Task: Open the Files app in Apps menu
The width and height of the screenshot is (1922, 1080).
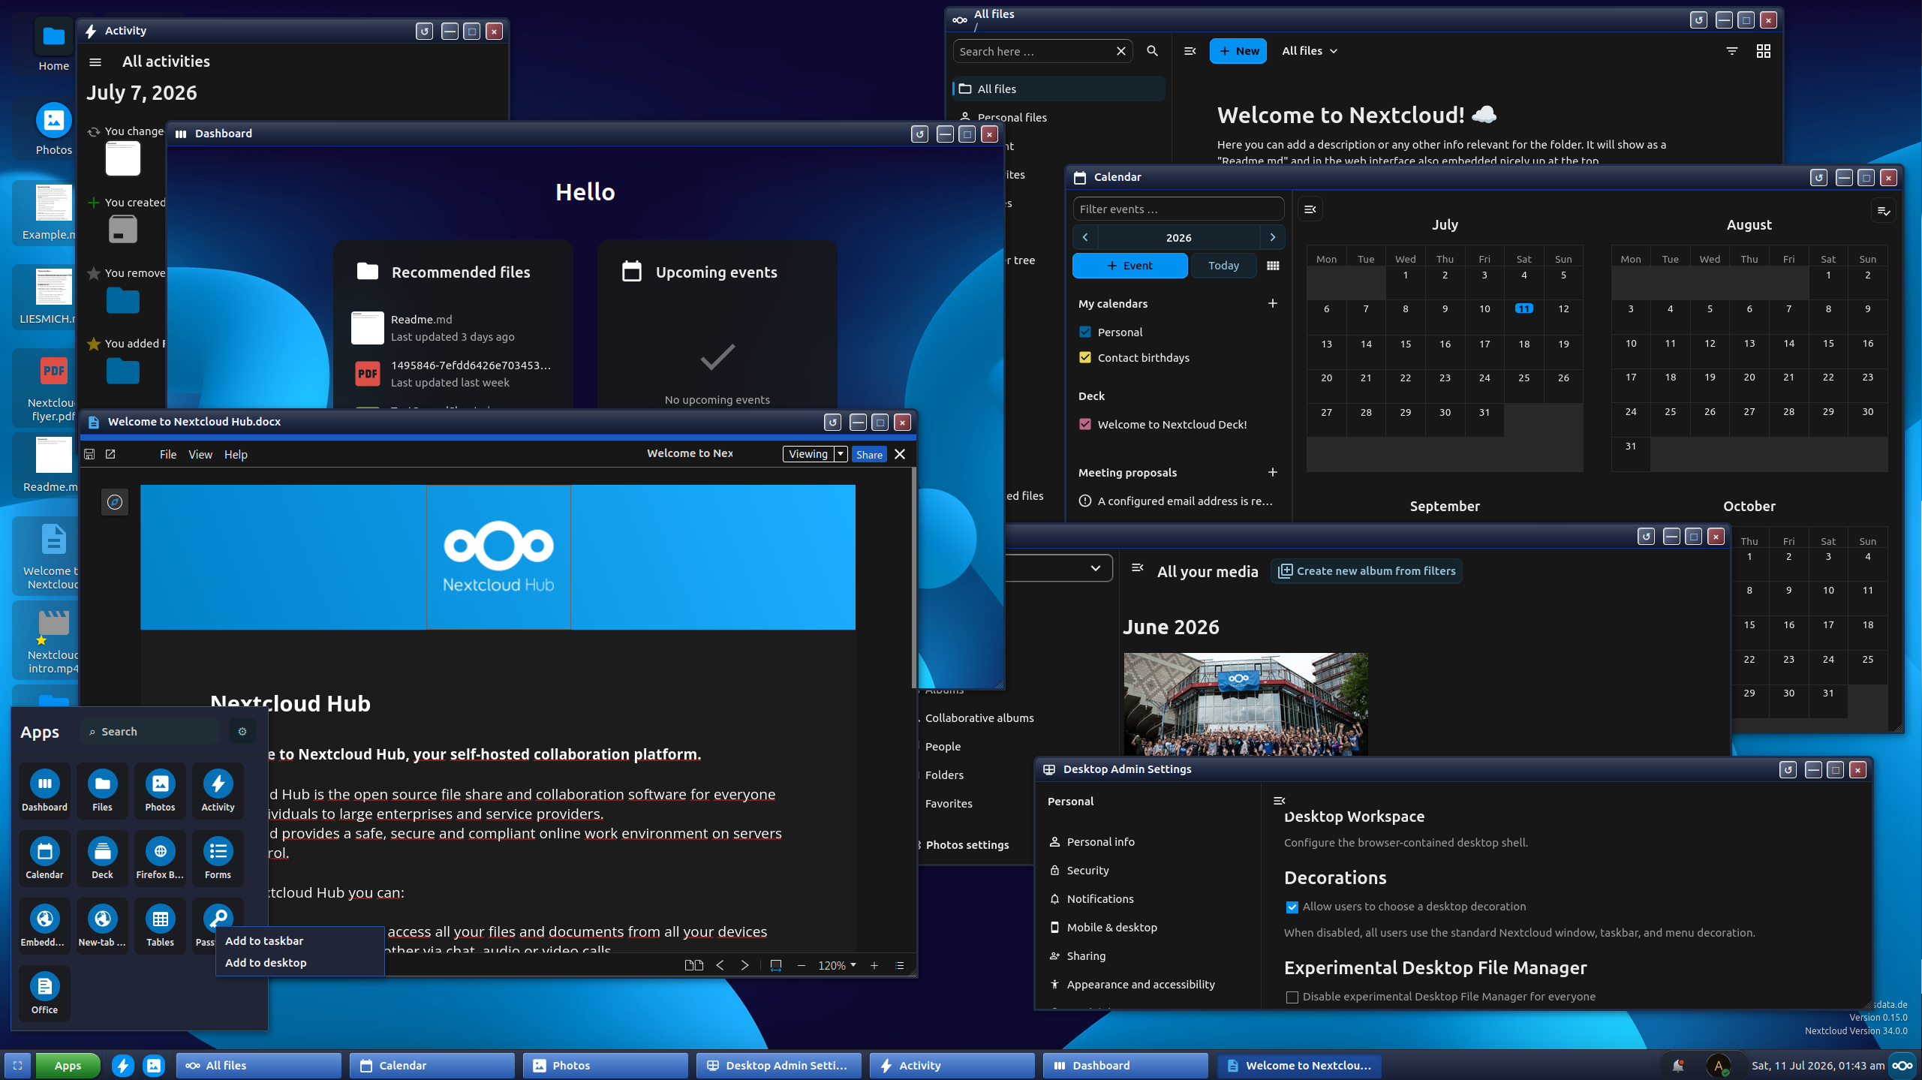Action: coord(102,790)
